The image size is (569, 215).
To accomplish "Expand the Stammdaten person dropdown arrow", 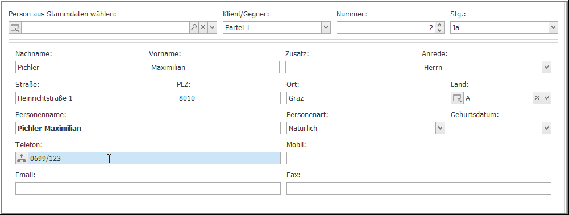I will [x=212, y=27].
